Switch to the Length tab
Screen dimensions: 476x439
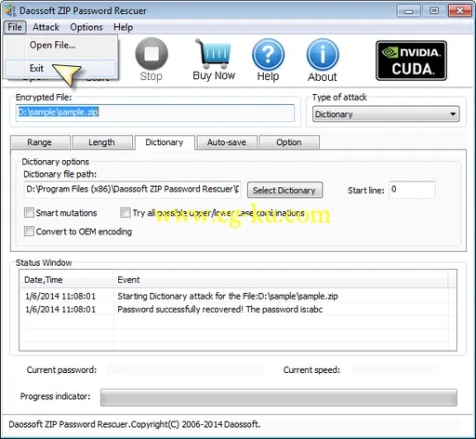[102, 142]
